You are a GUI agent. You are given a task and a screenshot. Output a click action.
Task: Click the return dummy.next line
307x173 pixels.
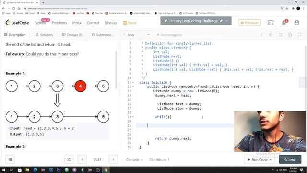click(173, 139)
